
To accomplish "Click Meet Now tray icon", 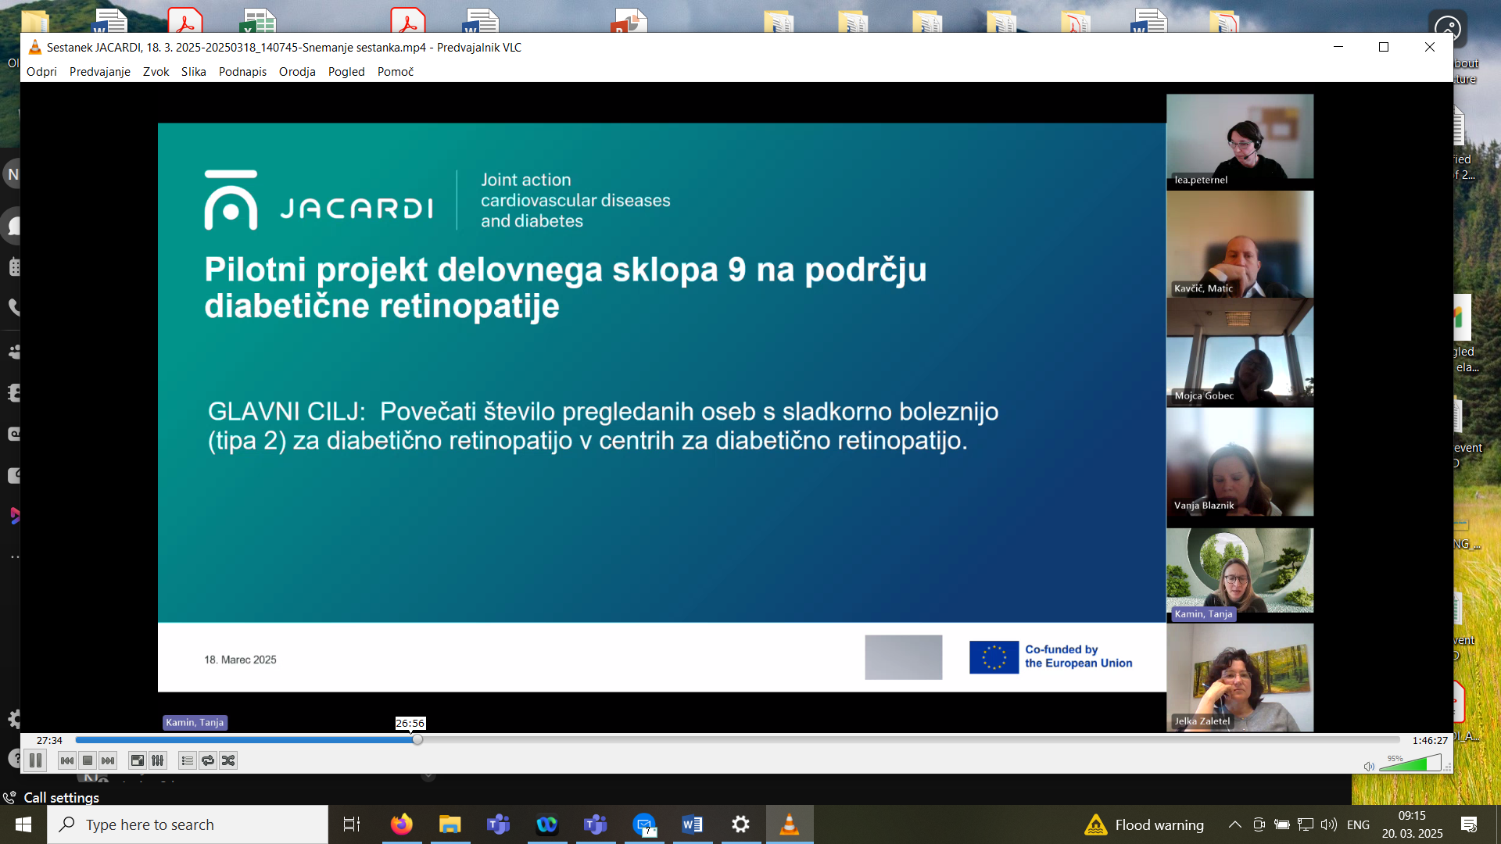I will click(x=1259, y=824).
